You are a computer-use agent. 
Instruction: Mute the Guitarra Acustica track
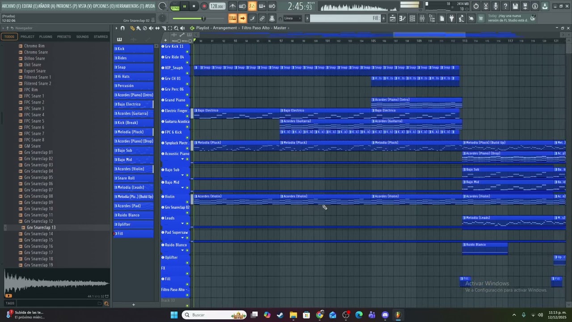(187, 127)
